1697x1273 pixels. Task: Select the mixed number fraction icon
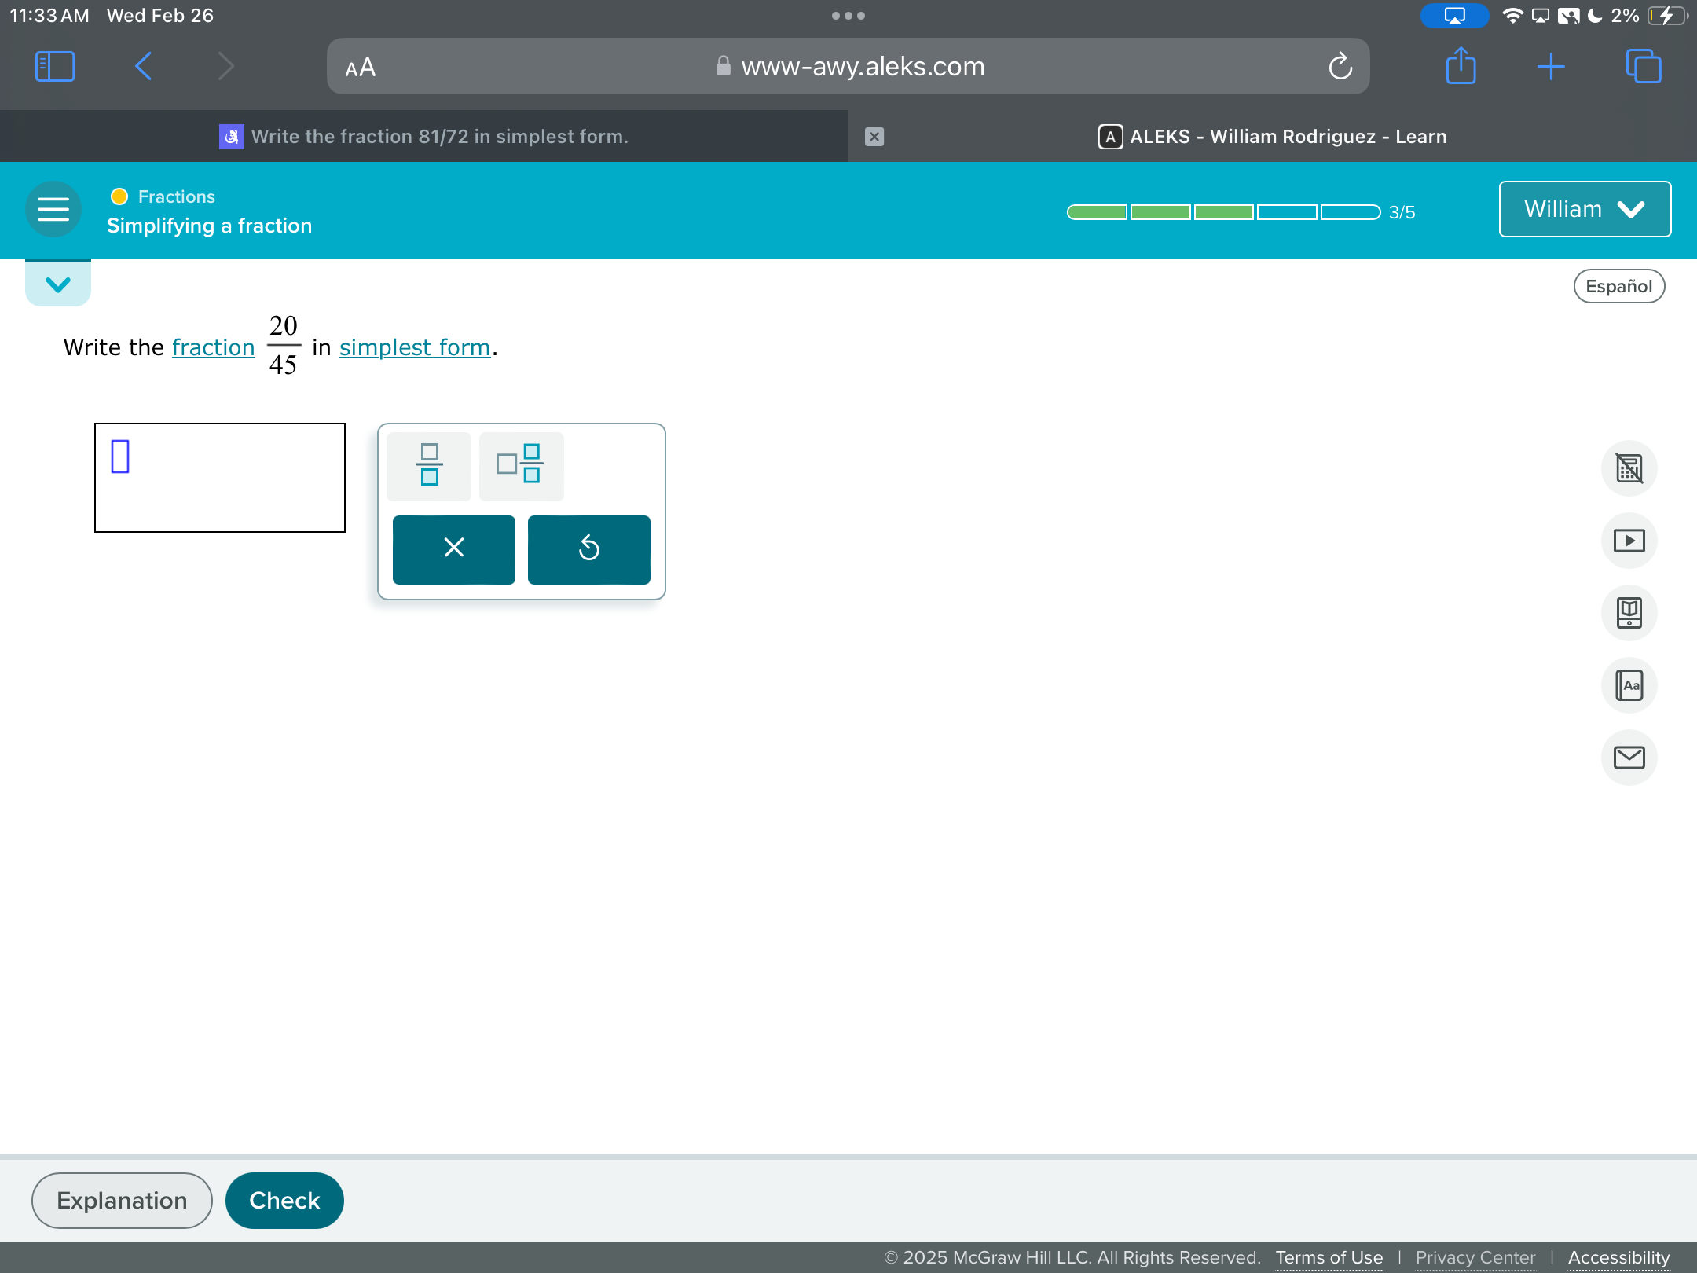click(x=521, y=465)
